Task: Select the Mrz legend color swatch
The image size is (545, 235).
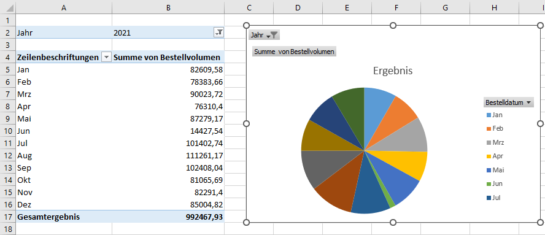Action: [x=489, y=142]
